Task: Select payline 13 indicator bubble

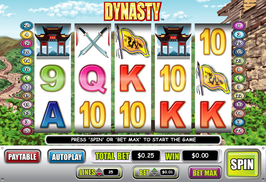Action: point(27,113)
